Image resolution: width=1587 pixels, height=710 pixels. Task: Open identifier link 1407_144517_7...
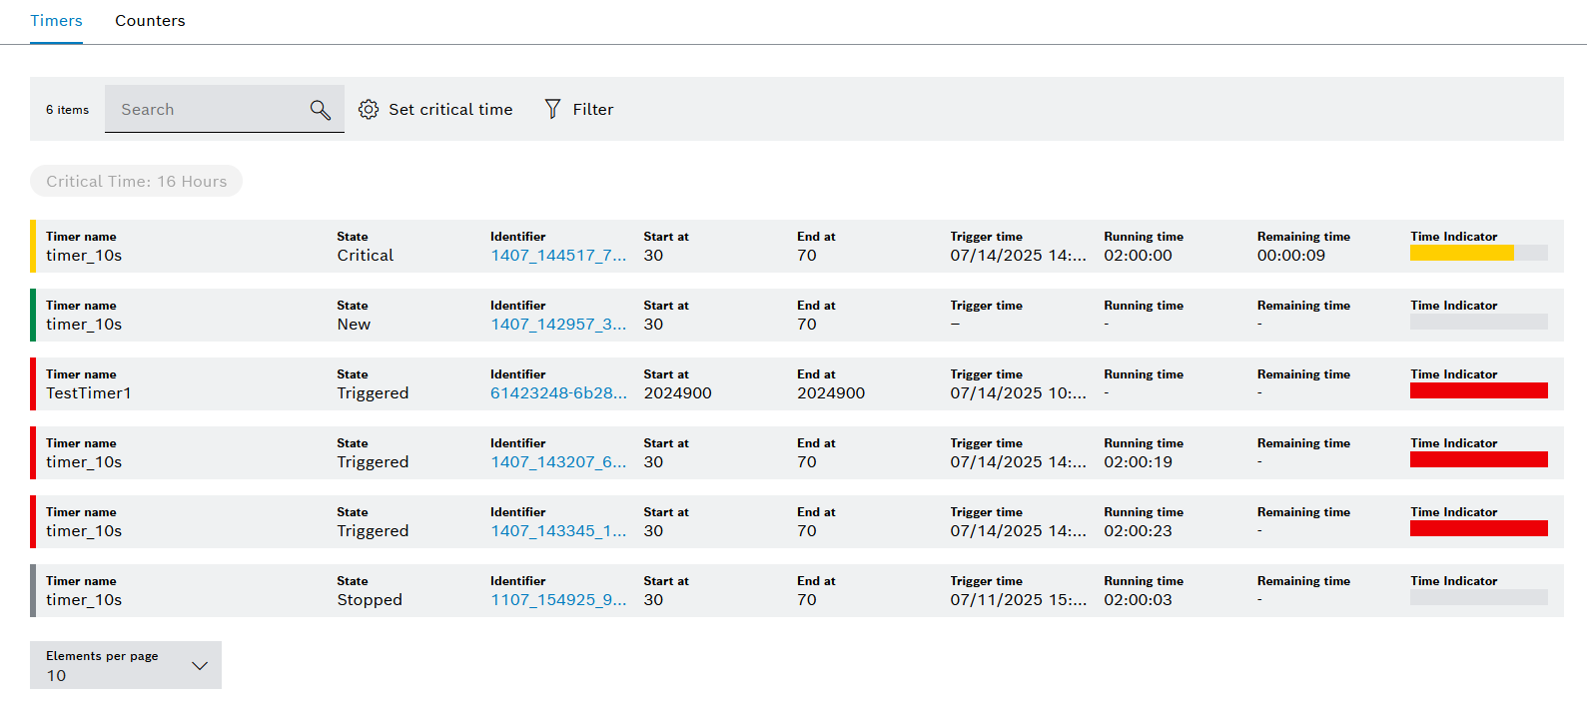(x=557, y=256)
